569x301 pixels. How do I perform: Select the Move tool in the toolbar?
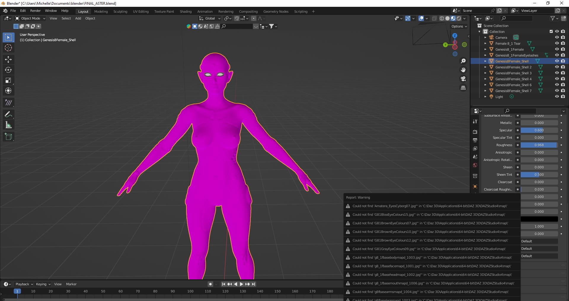[8, 59]
